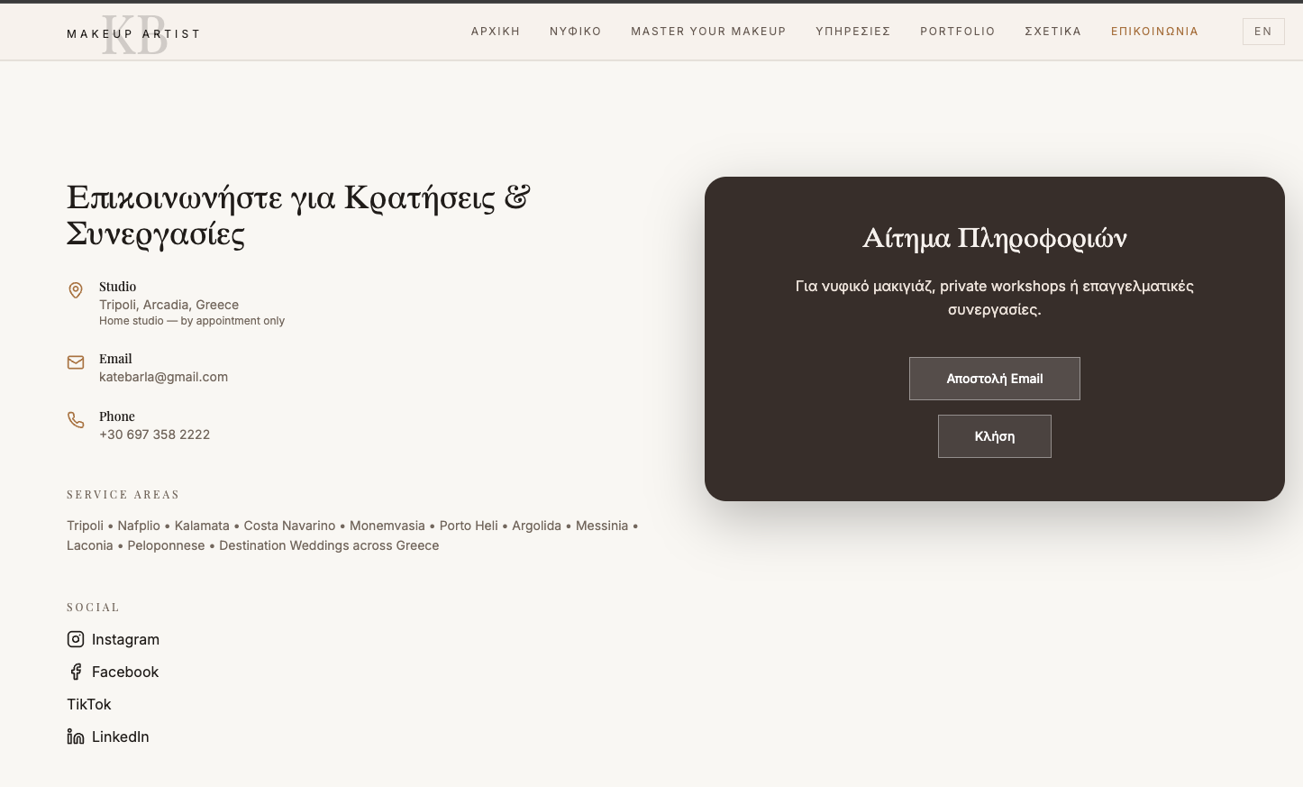Click the main Επικοινωνήστε για Κρατήσεις heading

pos(298,215)
